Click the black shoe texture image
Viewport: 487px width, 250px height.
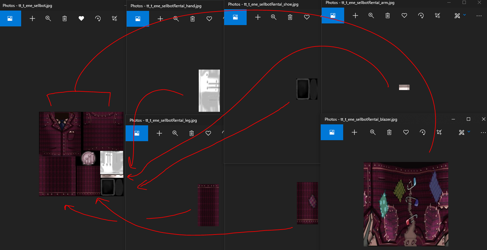tap(307, 89)
